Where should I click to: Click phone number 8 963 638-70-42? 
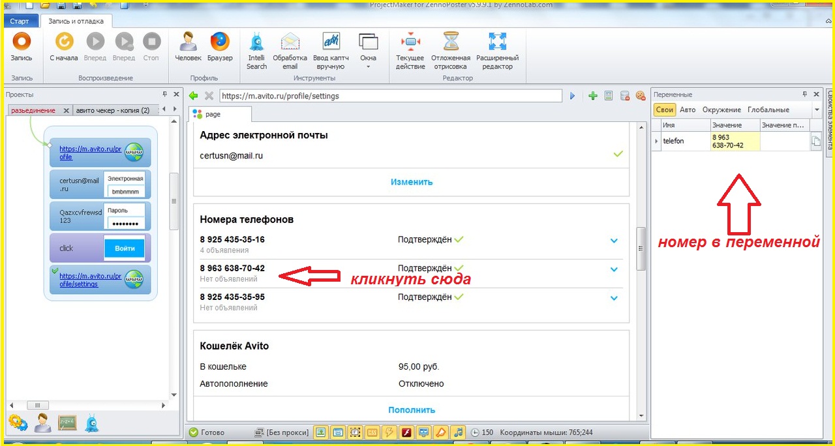232,268
